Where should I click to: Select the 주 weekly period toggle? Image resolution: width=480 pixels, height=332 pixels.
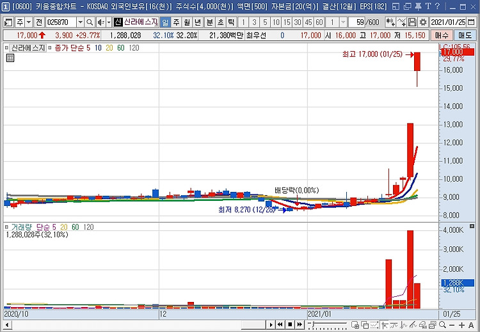tap(177, 22)
